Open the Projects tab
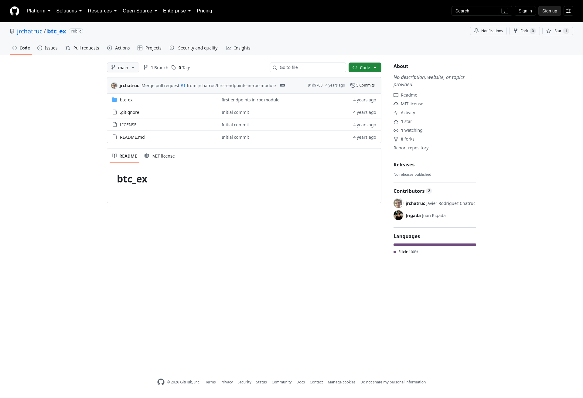The width and height of the screenshot is (583, 398). 149,48
